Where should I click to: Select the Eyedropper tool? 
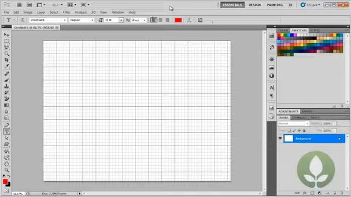click(7, 66)
